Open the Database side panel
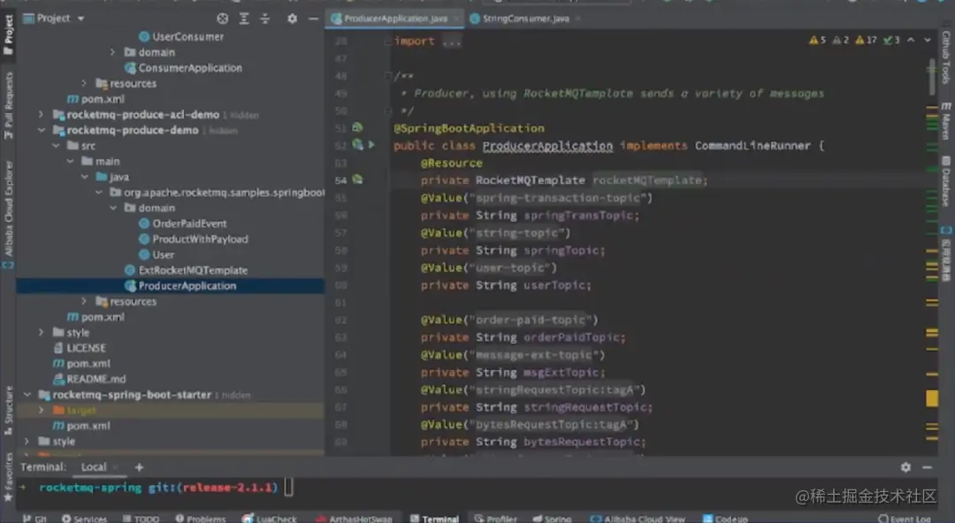The width and height of the screenshot is (955, 523). tap(946, 181)
